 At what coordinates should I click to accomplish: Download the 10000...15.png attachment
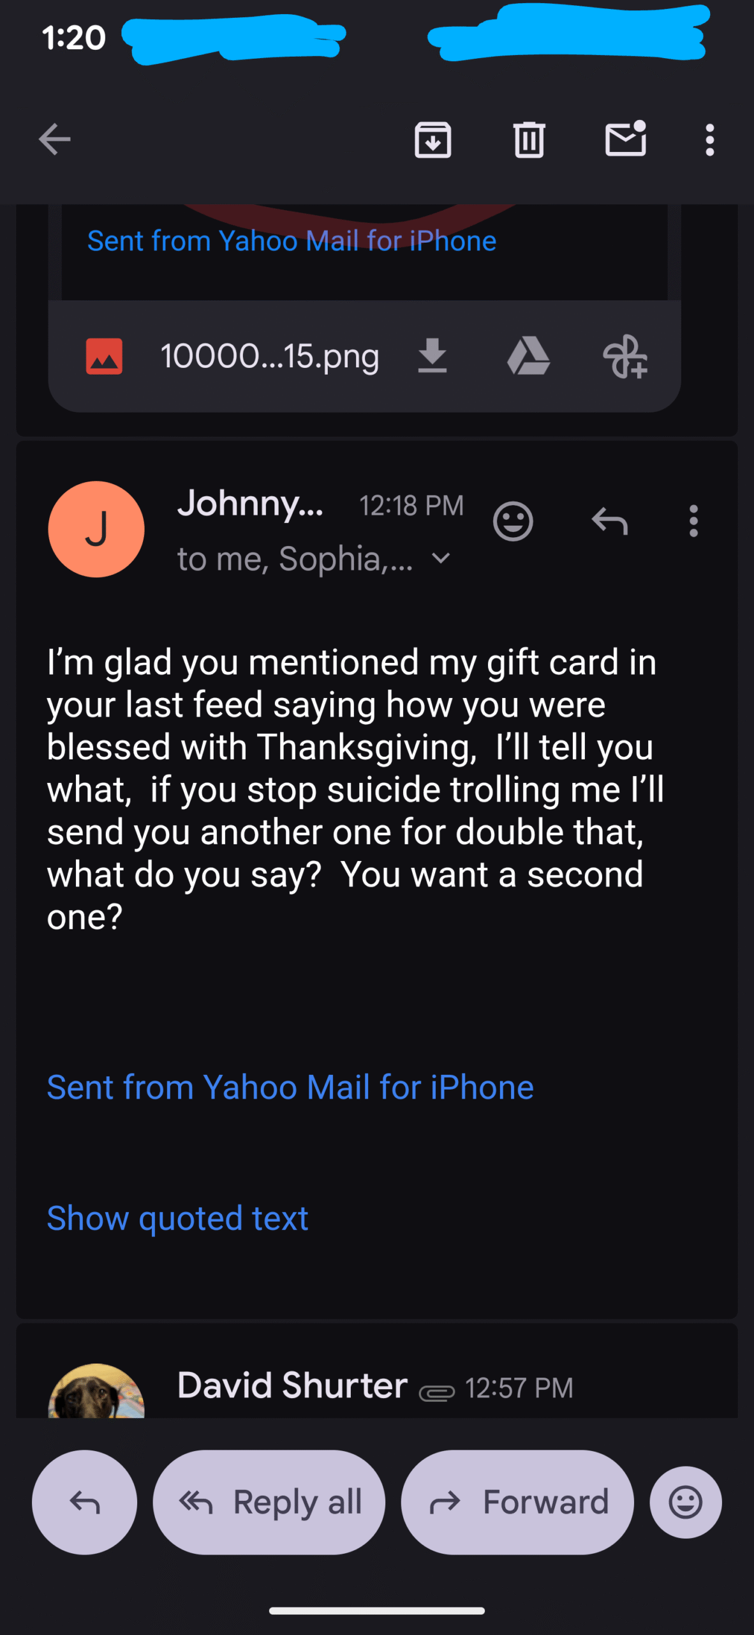click(x=432, y=356)
